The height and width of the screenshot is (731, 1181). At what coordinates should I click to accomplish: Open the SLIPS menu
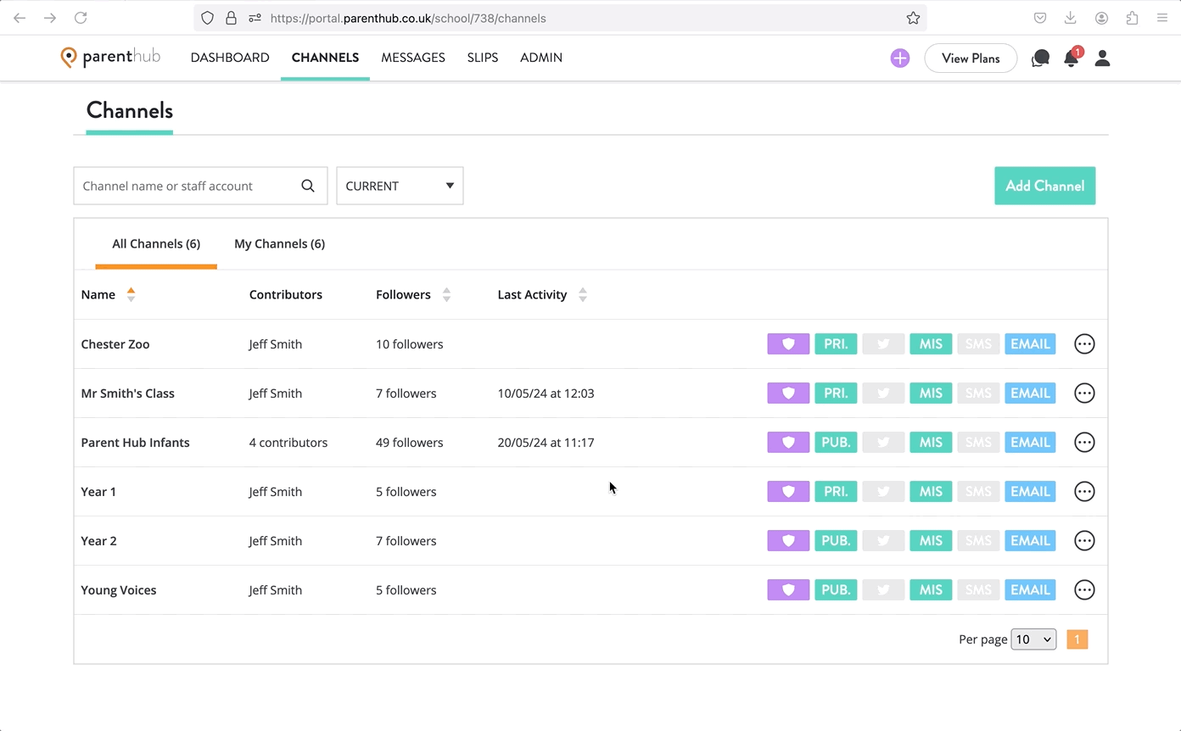point(483,58)
